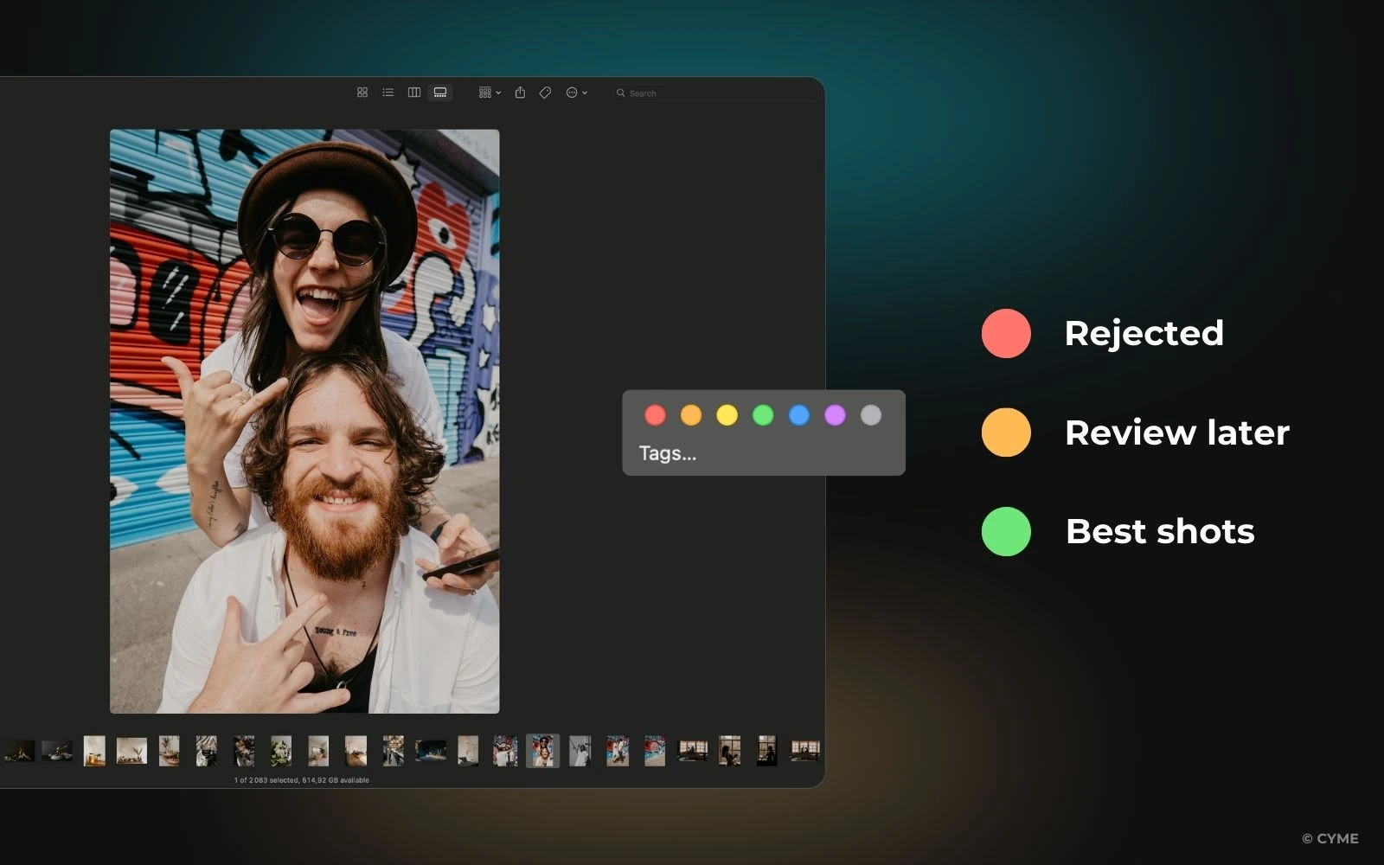The height and width of the screenshot is (865, 1384).
Task: Click into the Search field
Action: [x=714, y=93]
